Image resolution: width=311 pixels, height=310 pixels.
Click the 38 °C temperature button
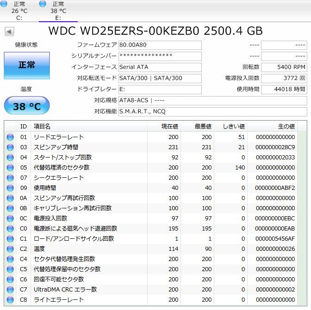point(27,105)
